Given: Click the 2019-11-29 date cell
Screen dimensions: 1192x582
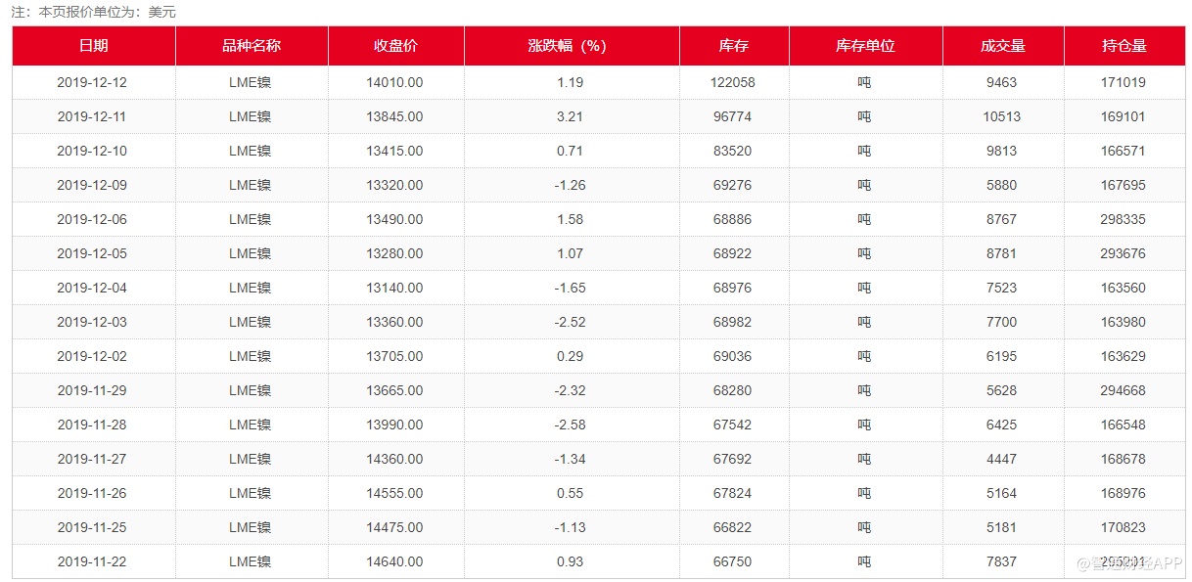Looking at the screenshot, I should [x=92, y=390].
